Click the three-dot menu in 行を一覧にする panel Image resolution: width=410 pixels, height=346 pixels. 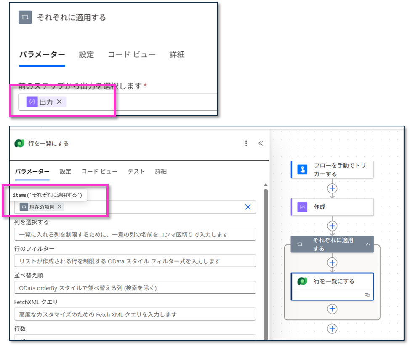tap(246, 143)
